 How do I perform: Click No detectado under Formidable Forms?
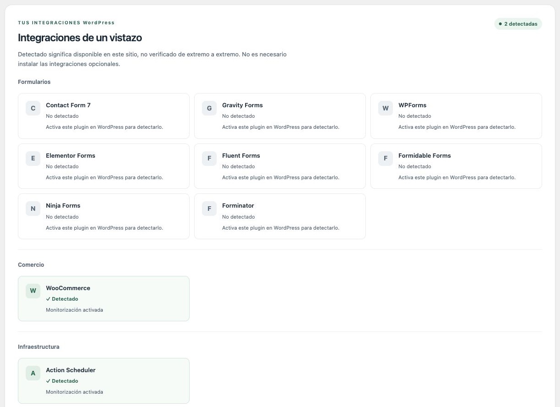pos(414,166)
